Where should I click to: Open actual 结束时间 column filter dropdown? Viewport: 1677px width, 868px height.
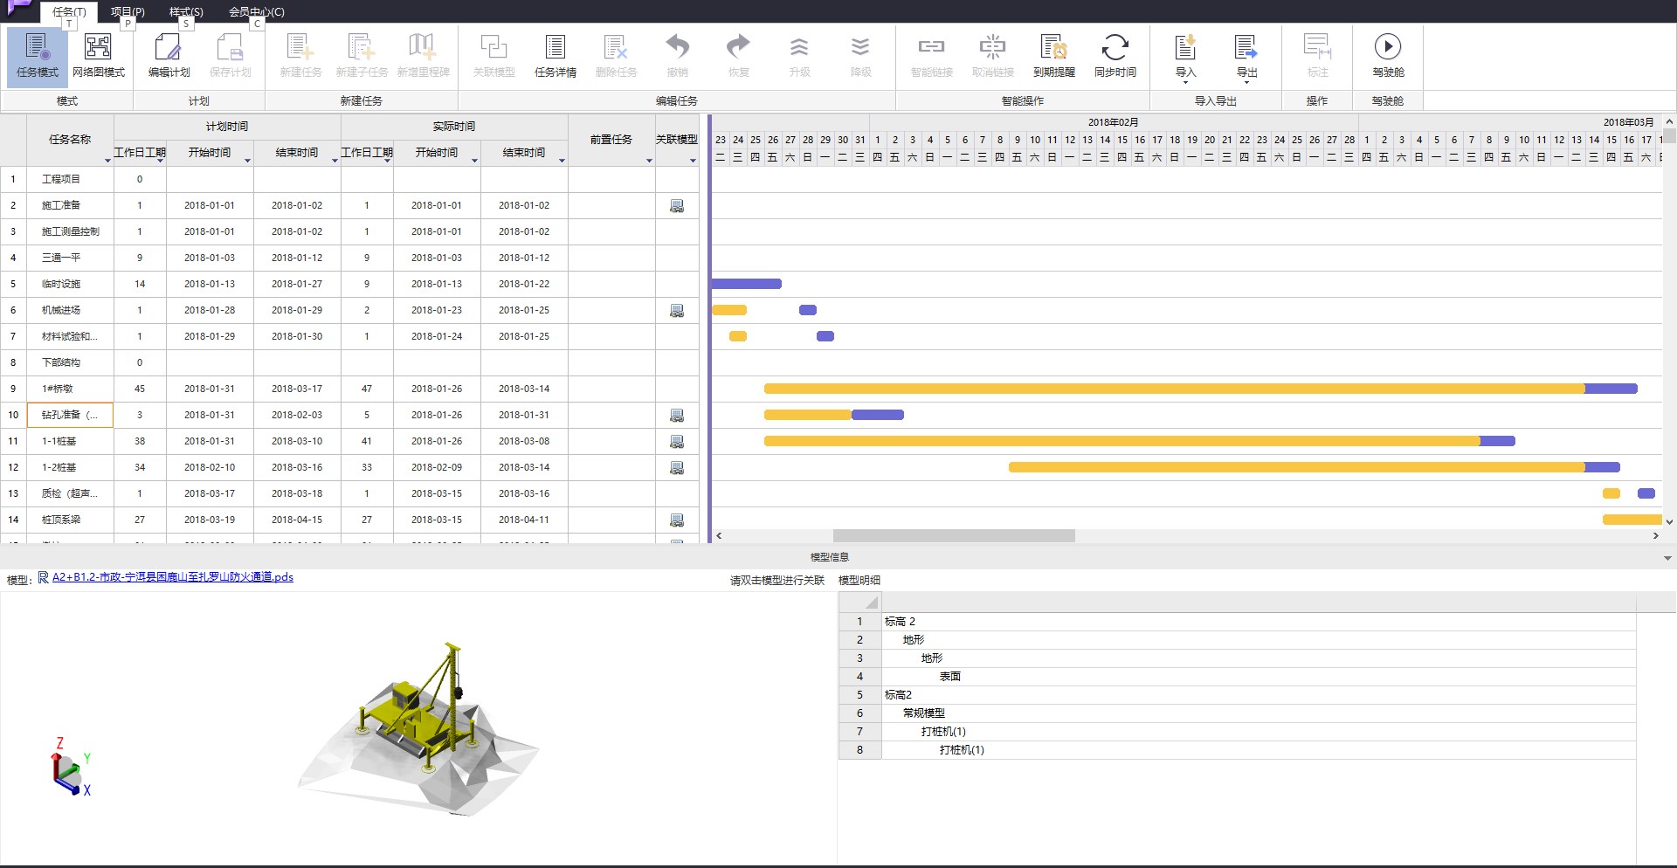(562, 161)
